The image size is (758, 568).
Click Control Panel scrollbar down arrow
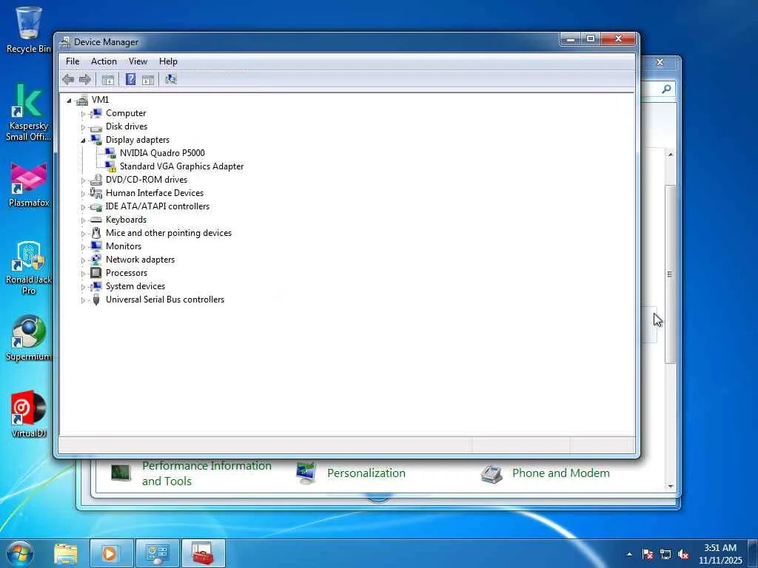(x=671, y=487)
